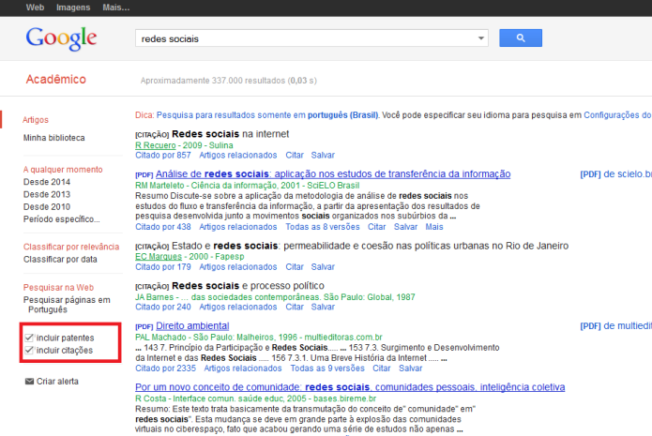Click Salvar under Direito ambiental result
652x436 pixels.
[x=410, y=368]
